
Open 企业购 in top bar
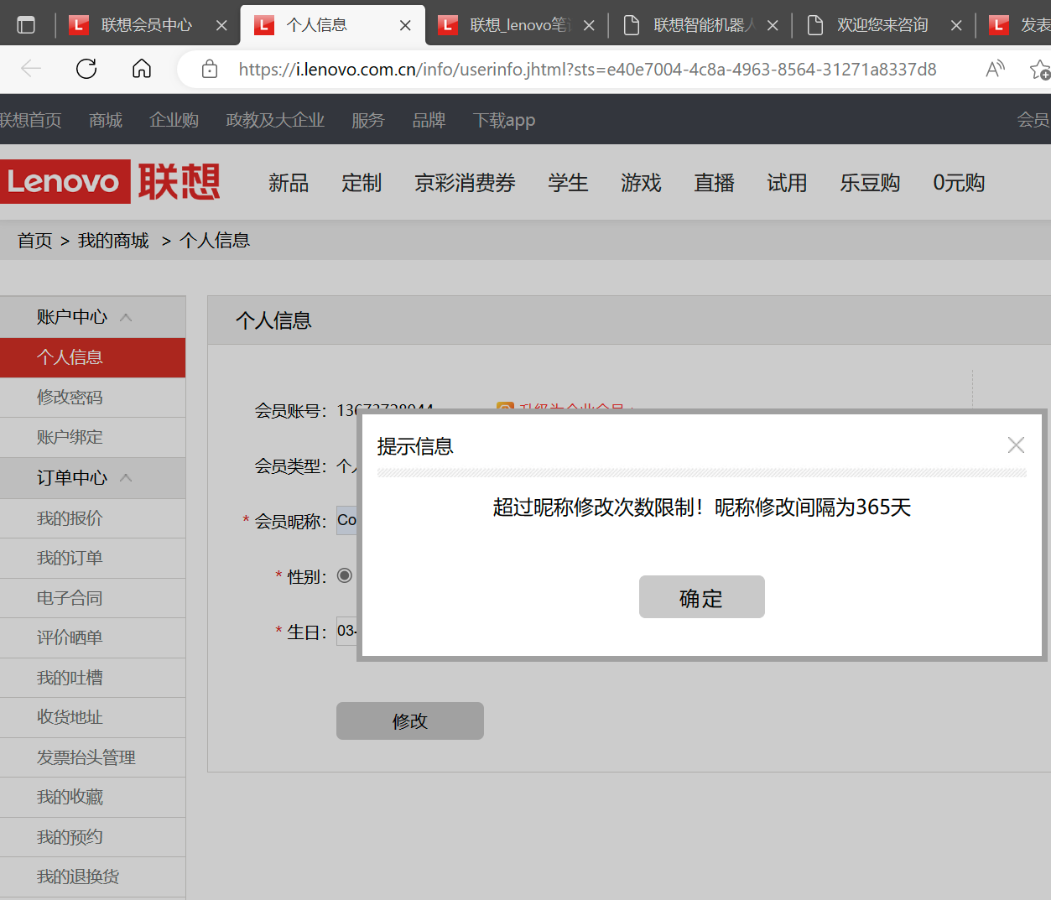tap(174, 120)
